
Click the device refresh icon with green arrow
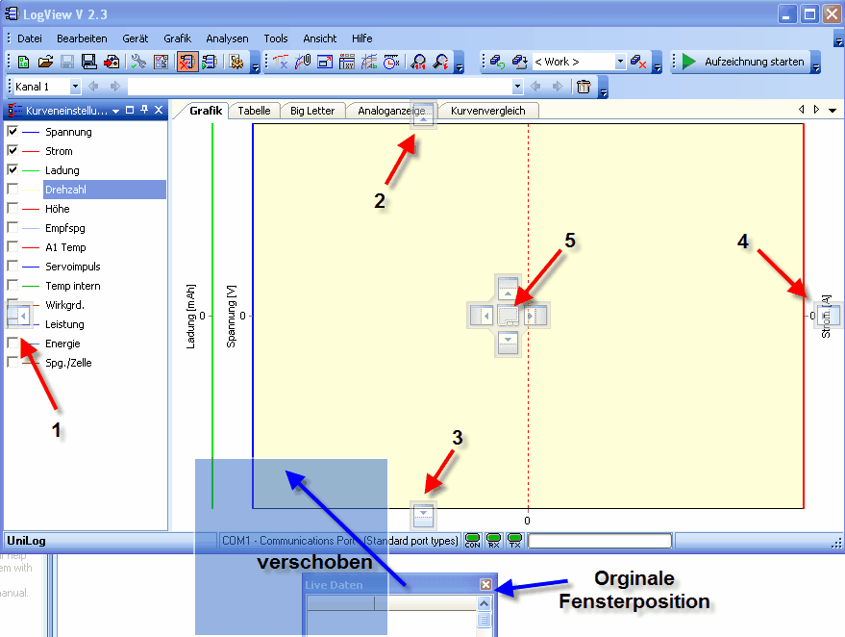point(497,62)
